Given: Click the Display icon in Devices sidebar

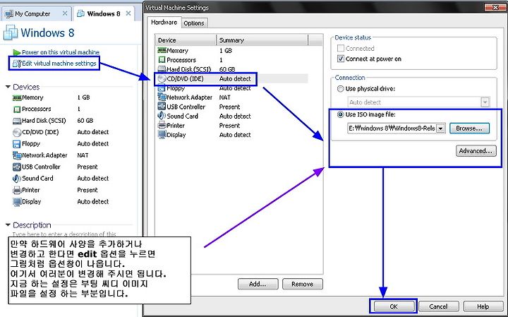Looking at the screenshot, I should click(x=17, y=202).
